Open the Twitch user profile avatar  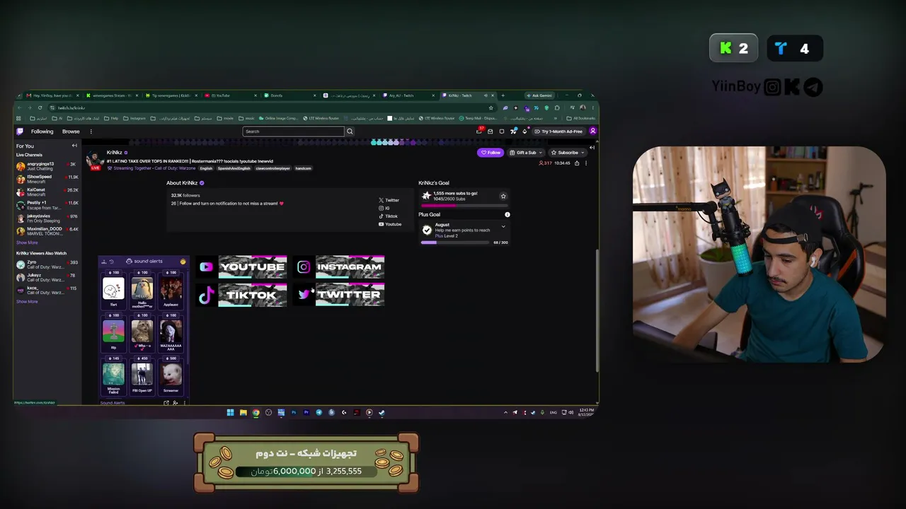coord(592,131)
